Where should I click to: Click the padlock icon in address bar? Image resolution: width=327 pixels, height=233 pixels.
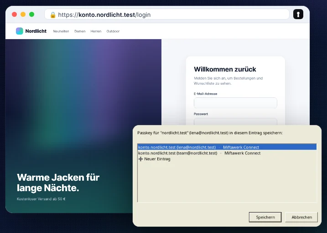point(53,15)
